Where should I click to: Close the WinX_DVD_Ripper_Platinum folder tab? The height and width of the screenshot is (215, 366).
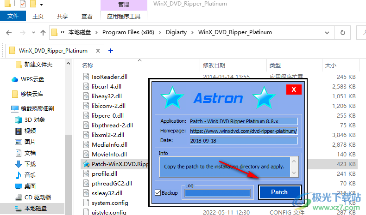pyautogui.click(x=98, y=51)
